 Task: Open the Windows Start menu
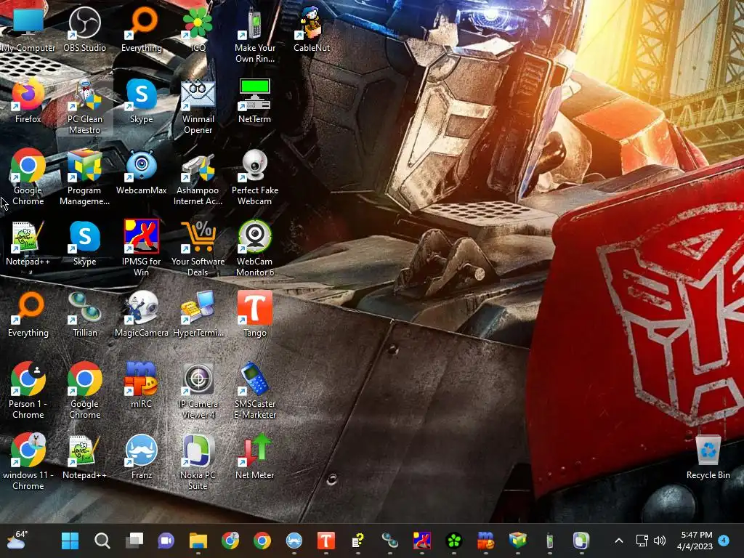(70, 541)
